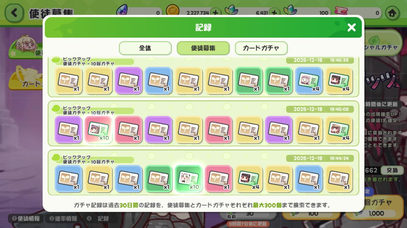Image resolution: width=407 pixels, height=228 pixels.
Task: Go home via the house icon
Action: (392, 13)
